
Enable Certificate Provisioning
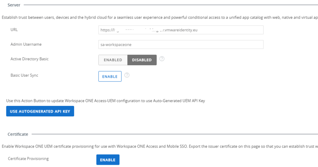pyautogui.click(x=108, y=160)
